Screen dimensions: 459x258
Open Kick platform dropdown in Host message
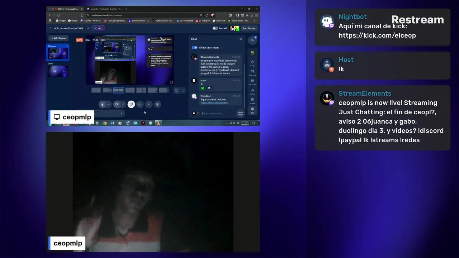coord(204,88)
